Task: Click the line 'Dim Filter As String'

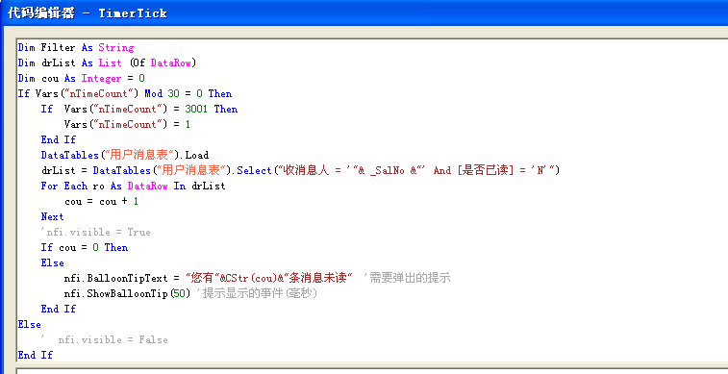Action: tap(76, 47)
